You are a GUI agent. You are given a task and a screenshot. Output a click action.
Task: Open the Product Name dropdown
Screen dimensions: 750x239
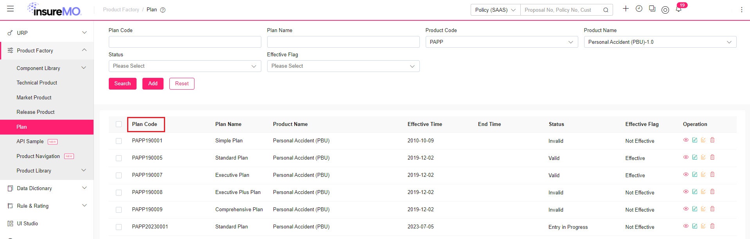click(x=660, y=42)
